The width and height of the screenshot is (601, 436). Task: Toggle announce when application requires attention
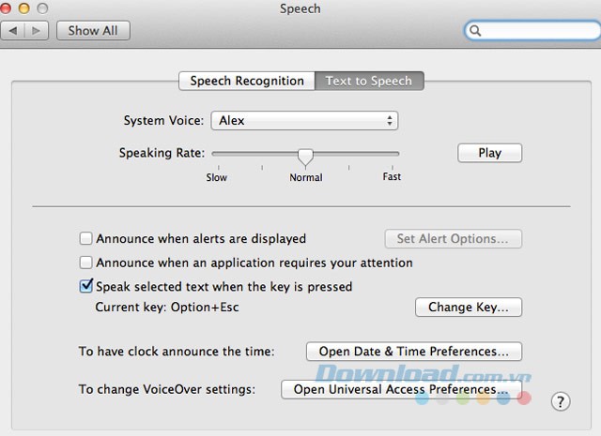[x=86, y=263]
